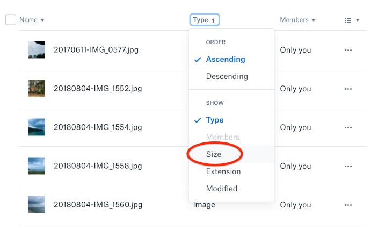Screen dimensions: 378x229
Task: Select Size in the Show menu
Action: (214, 154)
